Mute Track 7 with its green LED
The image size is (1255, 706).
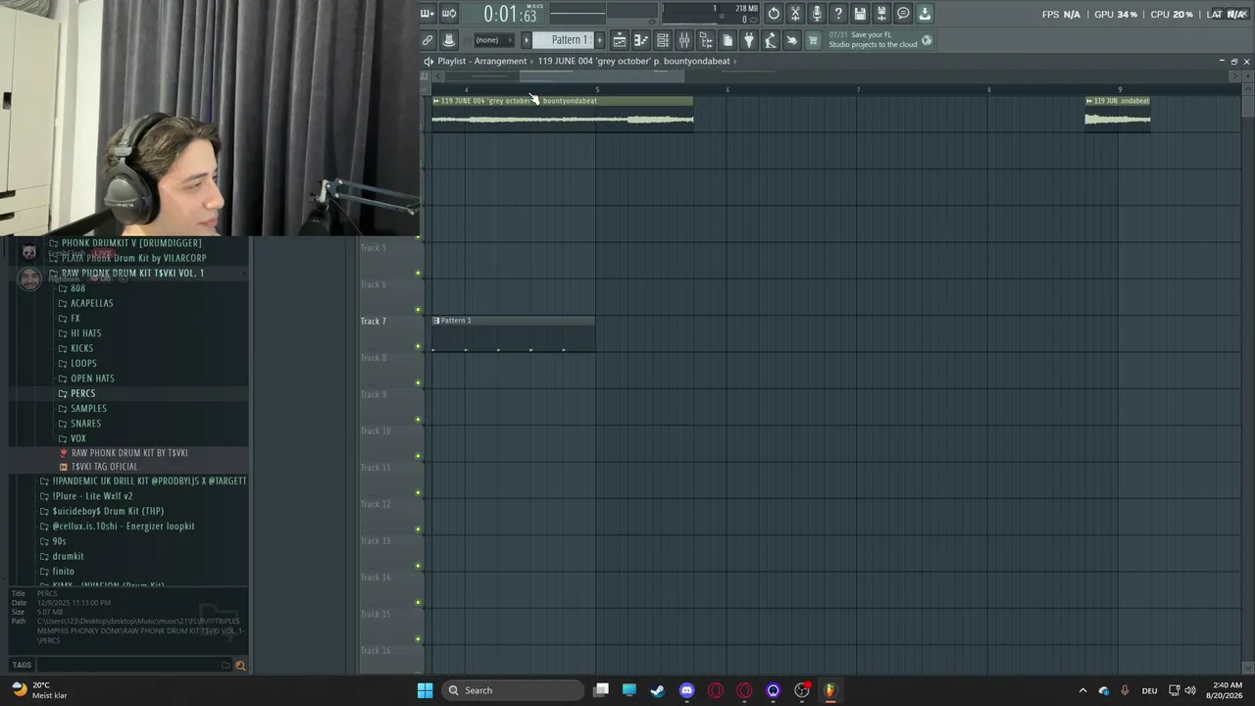coord(419,346)
